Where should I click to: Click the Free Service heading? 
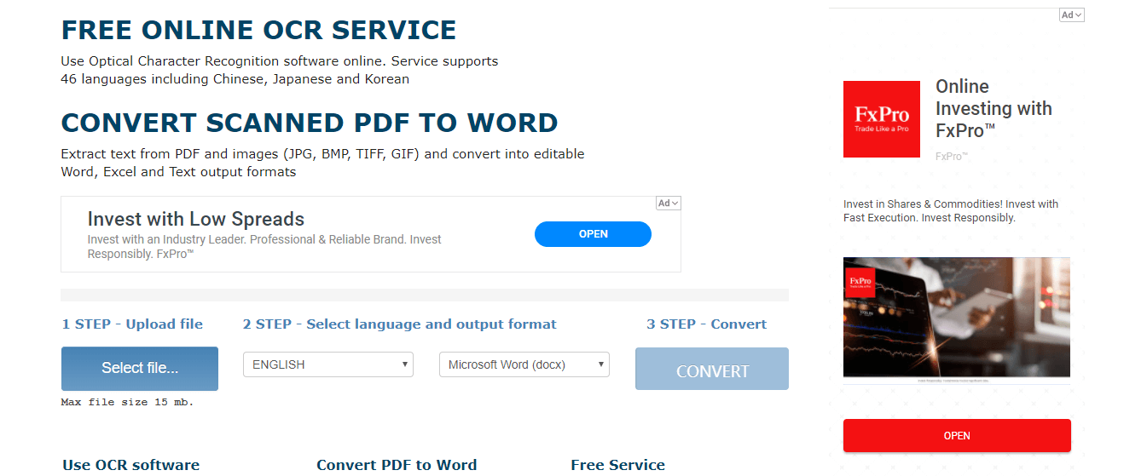(617, 465)
